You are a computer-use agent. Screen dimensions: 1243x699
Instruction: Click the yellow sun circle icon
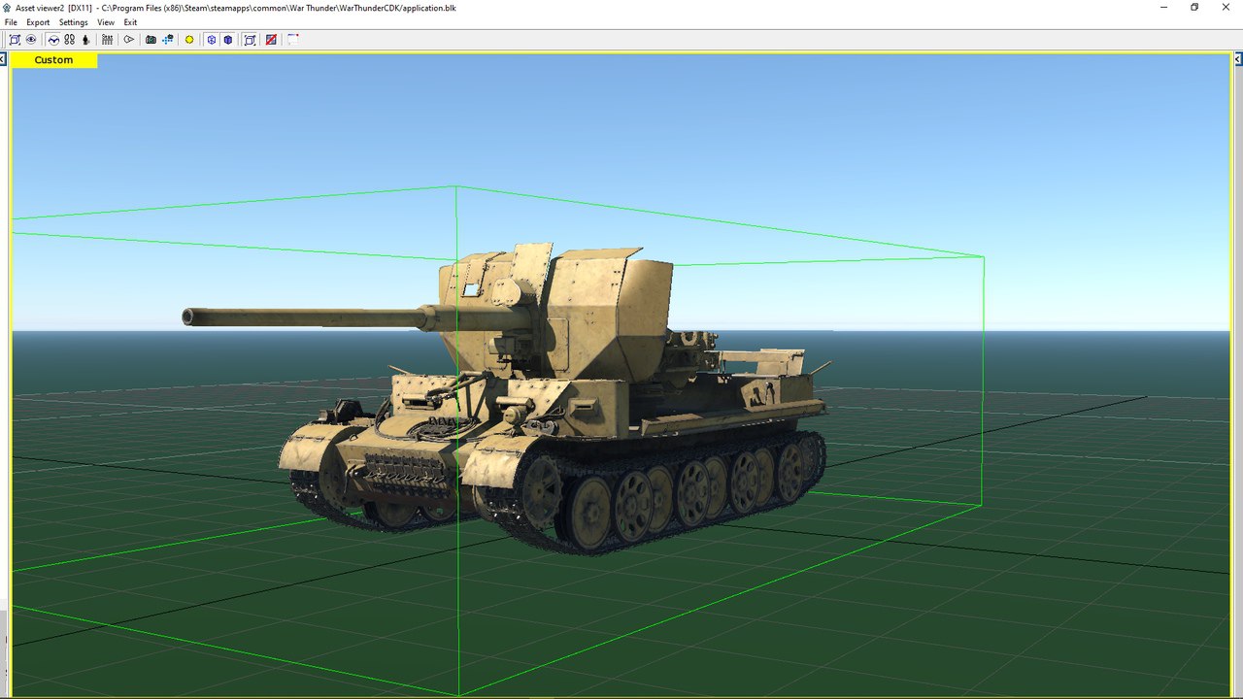click(189, 40)
